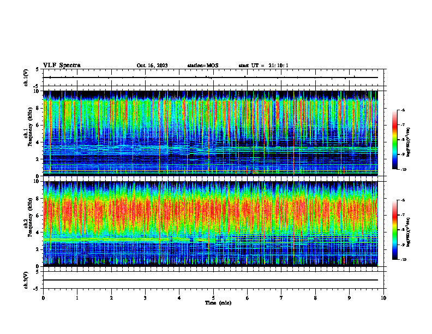Click time axis tick label "6"
The width and height of the screenshot is (432, 334).
(x=248, y=298)
